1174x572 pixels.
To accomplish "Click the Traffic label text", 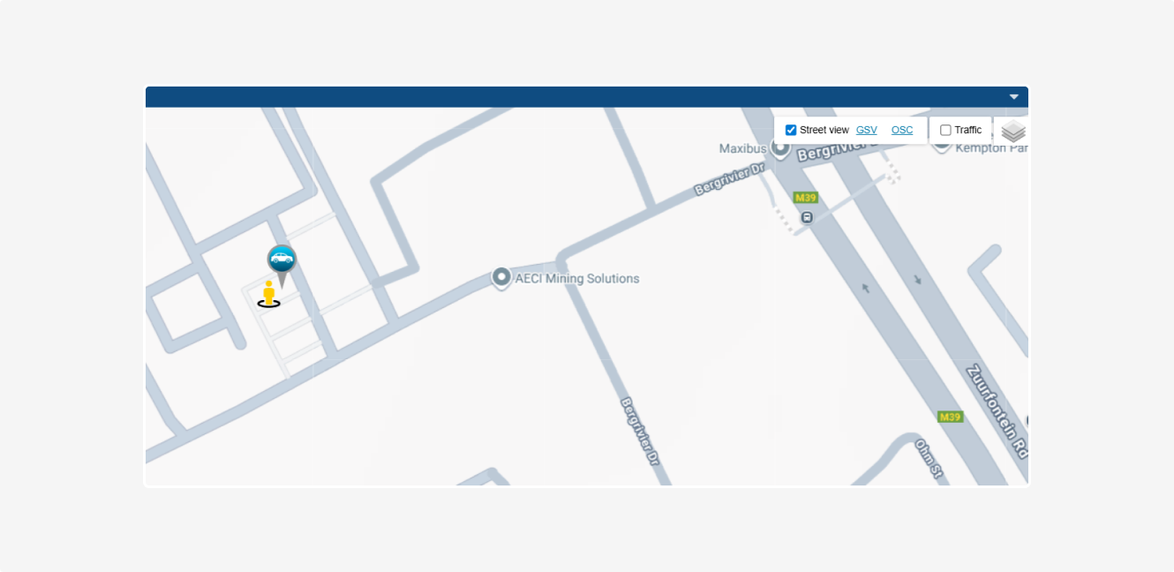I will click(968, 130).
